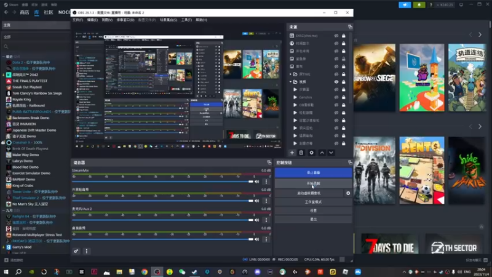The width and height of the screenshot is (492, 277).
Task: Pop out the Controls dock panel
Action: [350, 163]
